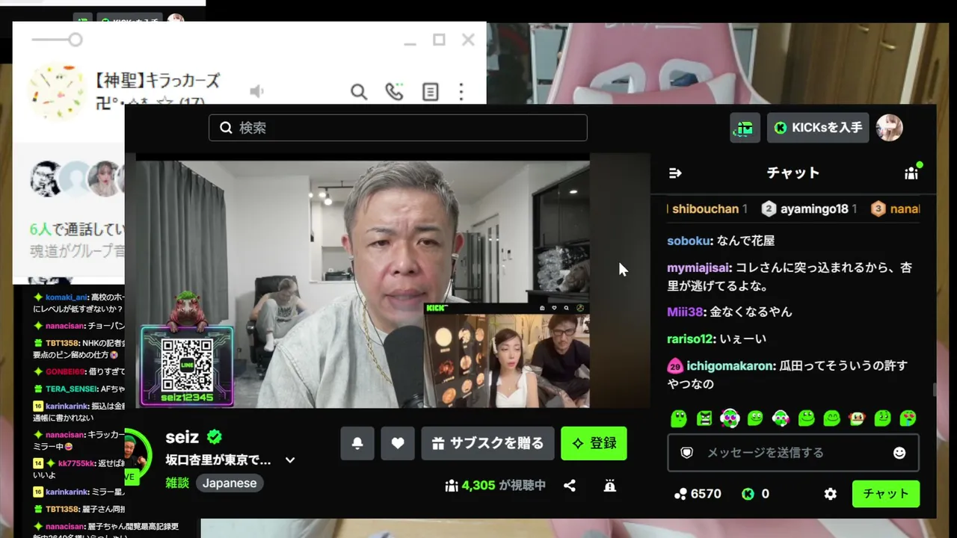
Task: Open soboku's profile from chat
Action: (x=689, y=241)
